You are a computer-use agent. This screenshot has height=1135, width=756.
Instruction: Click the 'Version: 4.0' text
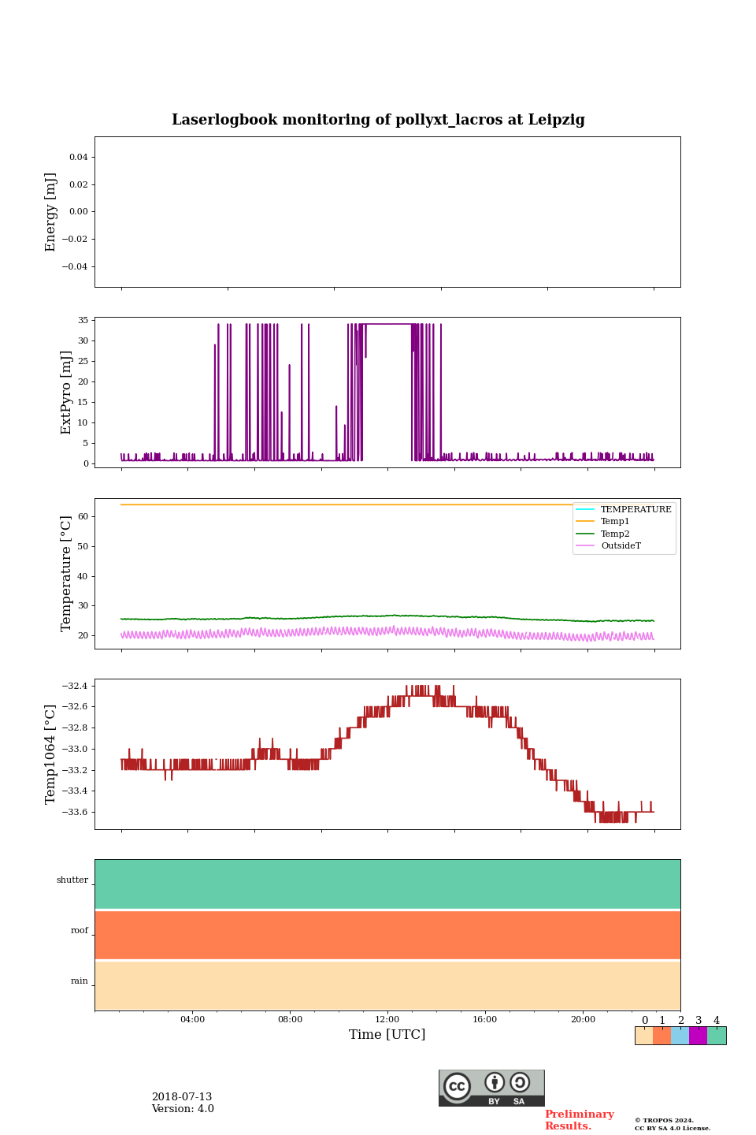pos(183,1109)
